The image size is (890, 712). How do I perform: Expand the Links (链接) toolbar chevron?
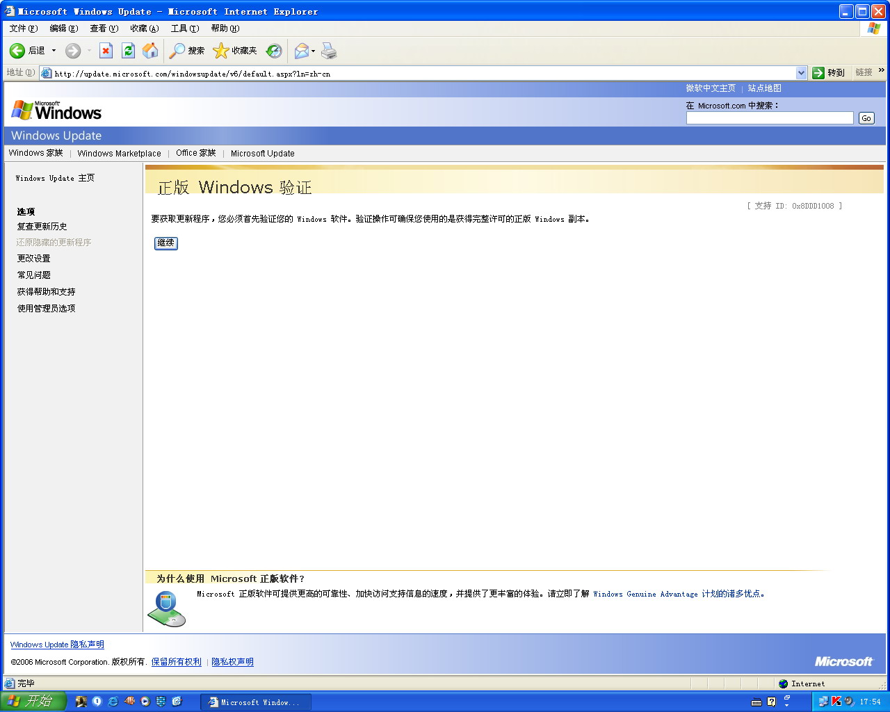882,70
